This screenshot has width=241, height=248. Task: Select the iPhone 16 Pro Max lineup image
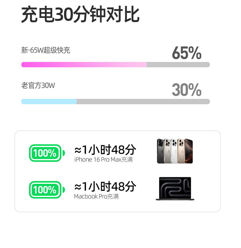175,151
